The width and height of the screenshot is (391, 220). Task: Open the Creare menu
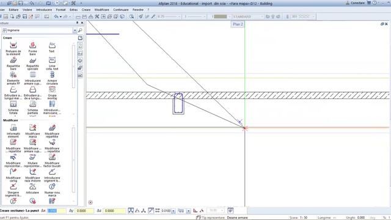point(86,10)
